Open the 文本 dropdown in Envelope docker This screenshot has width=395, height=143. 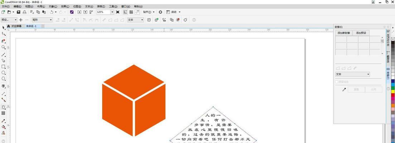[352, 74]
